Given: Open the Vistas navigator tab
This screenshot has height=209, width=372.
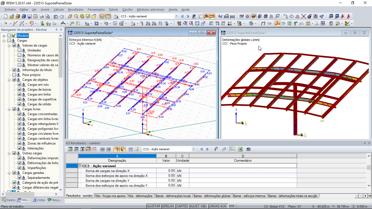Looking at the screenshot, I should point(39,200).
